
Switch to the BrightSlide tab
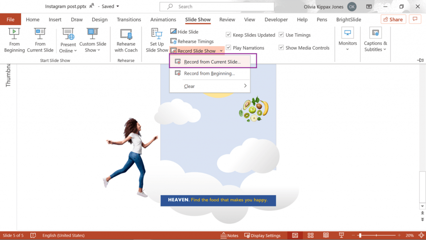click(x=349, y=20)
